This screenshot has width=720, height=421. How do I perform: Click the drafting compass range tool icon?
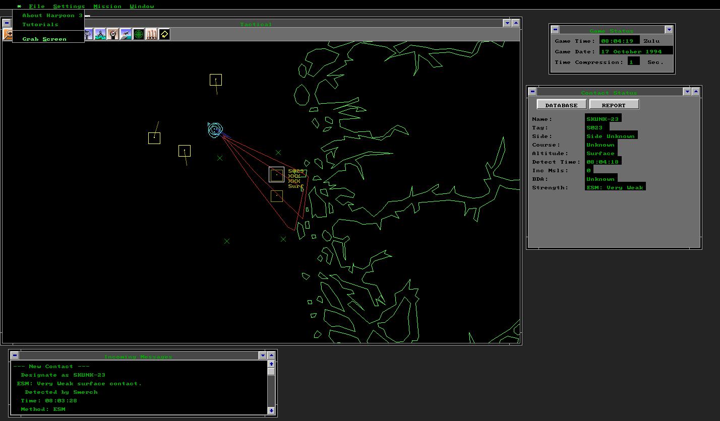101,34
